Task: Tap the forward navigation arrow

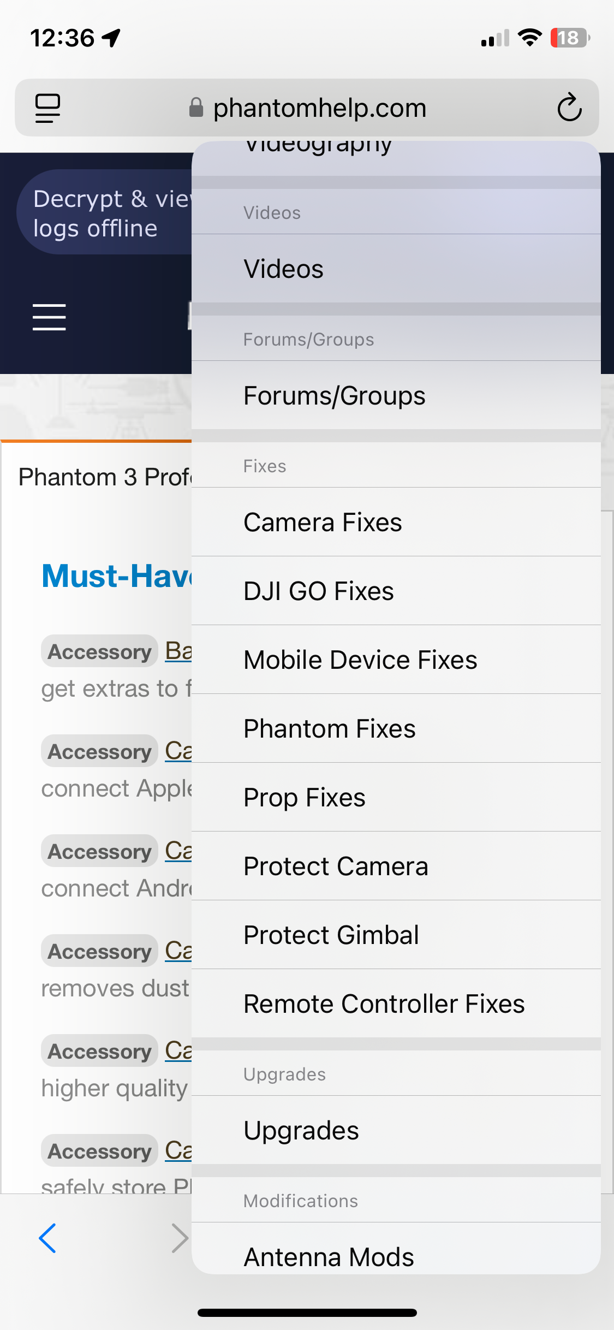Action: click(x=180, y=1238)
